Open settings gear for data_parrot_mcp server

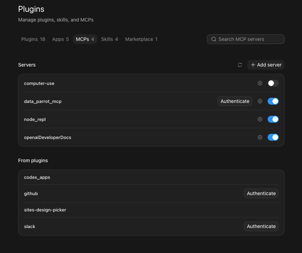(x=260, y=101)
